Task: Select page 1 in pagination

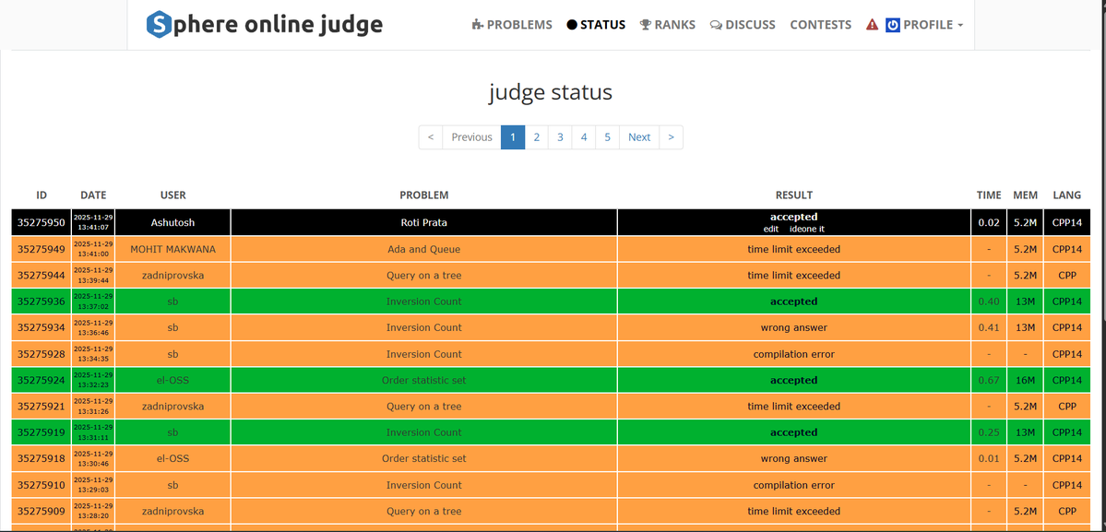Action: (513, 137)
